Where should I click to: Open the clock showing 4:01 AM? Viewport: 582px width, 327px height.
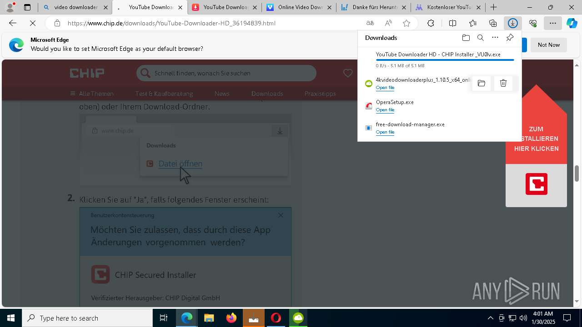click(x=543, y=318)
